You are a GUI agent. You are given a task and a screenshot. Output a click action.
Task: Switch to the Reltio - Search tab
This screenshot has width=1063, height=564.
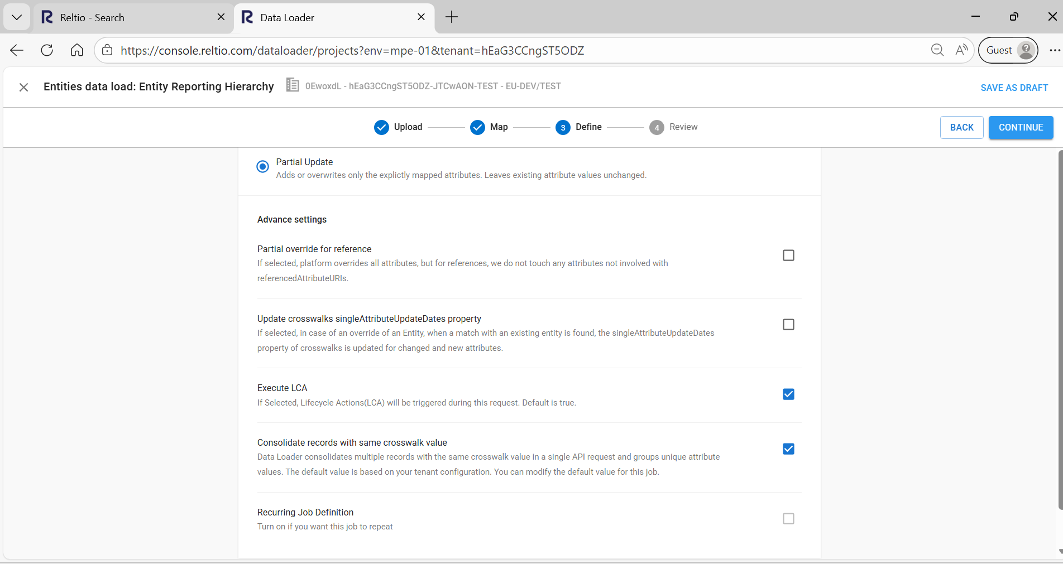128,17
